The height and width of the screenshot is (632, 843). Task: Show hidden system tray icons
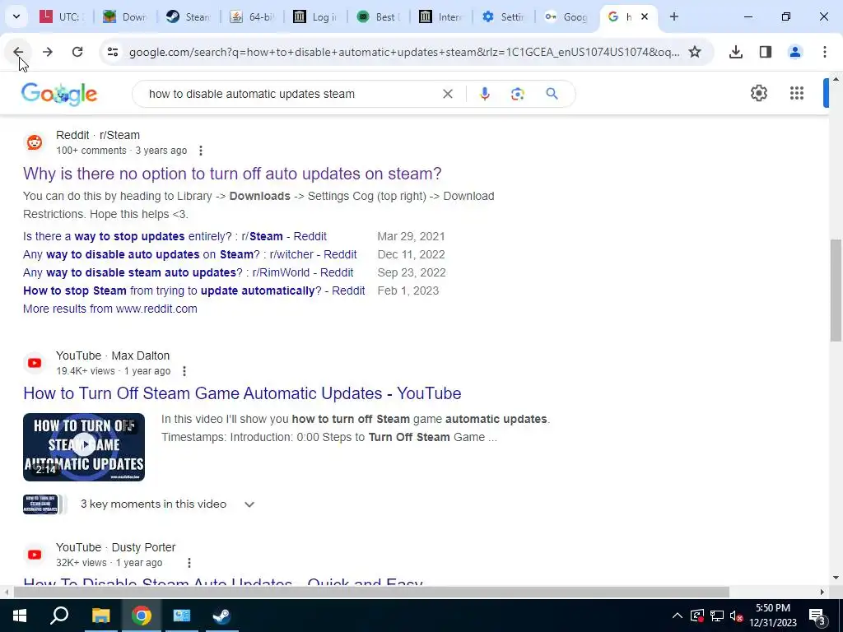[x=678, y=616]
